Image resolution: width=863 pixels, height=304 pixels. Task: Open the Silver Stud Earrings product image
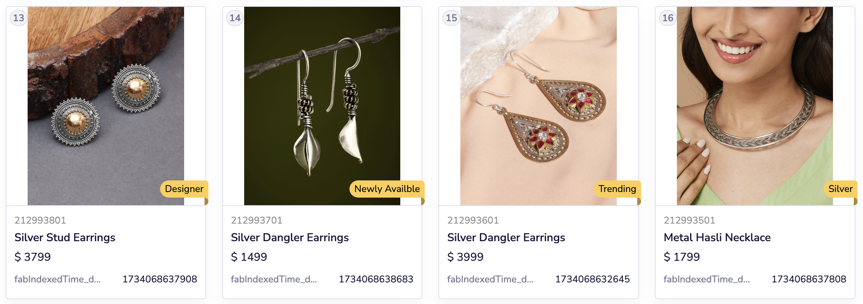tap(106, 106)
